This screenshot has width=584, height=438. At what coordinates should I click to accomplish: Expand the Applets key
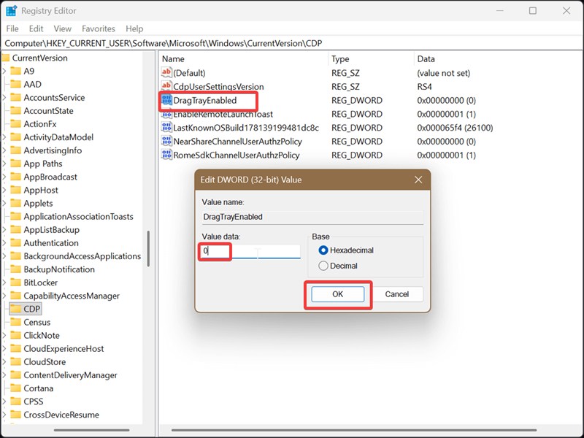tap(4, 203)
